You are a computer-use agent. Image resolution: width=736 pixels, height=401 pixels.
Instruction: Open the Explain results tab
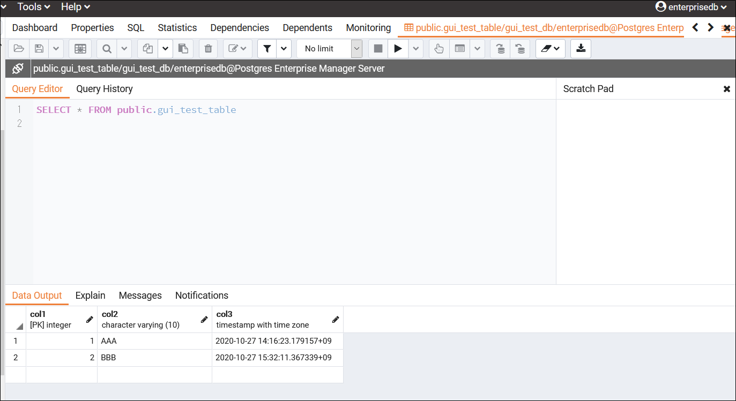point(91,296)
